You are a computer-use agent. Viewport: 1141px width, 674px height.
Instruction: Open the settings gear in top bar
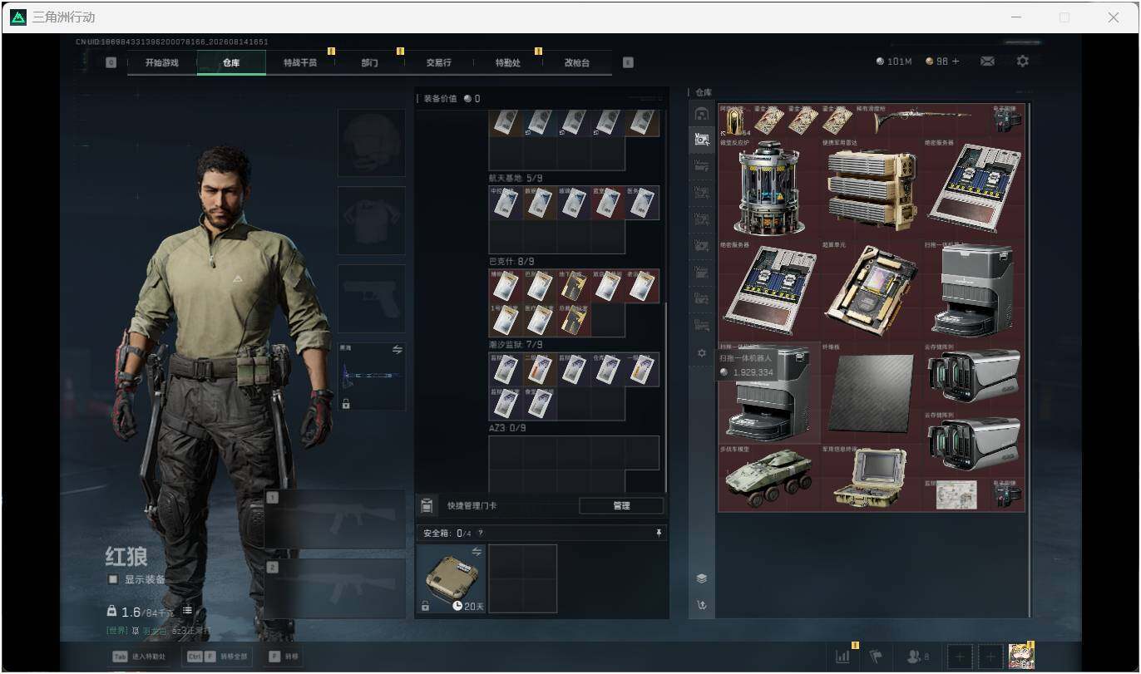point(1023,61)
